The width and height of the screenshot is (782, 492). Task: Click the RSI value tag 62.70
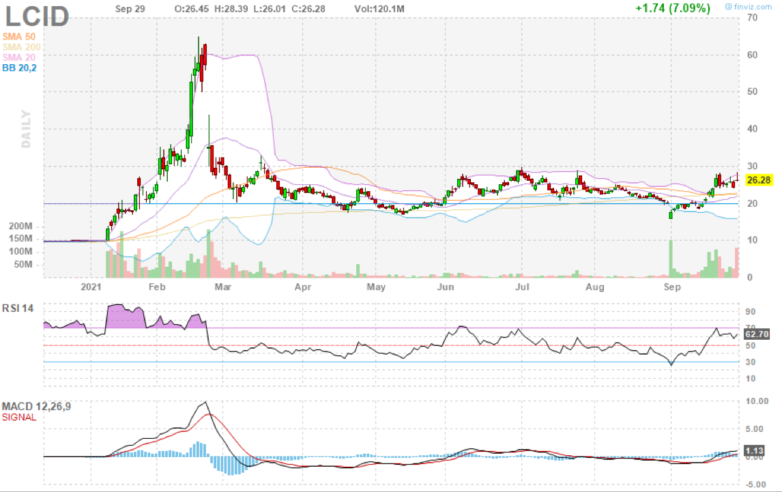pyautogui.click(x=757, y=334)
